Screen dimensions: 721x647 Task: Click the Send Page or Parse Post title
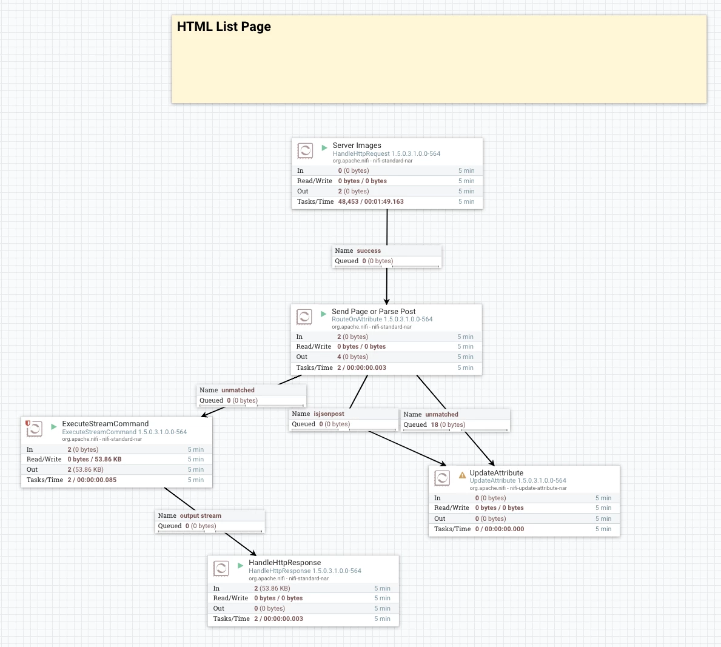374,311
